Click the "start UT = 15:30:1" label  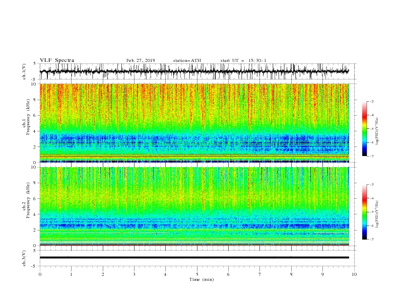point(243,60)
